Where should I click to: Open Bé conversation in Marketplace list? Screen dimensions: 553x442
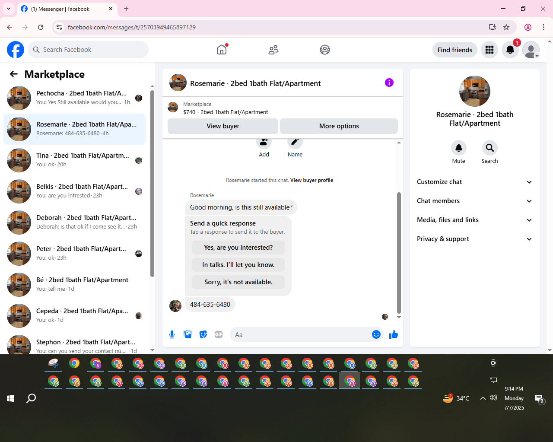74,285
